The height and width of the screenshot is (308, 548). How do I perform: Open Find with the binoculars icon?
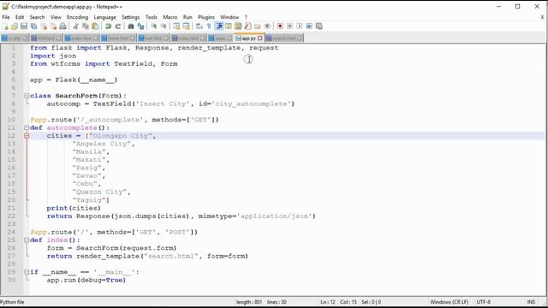click(131, 27)
